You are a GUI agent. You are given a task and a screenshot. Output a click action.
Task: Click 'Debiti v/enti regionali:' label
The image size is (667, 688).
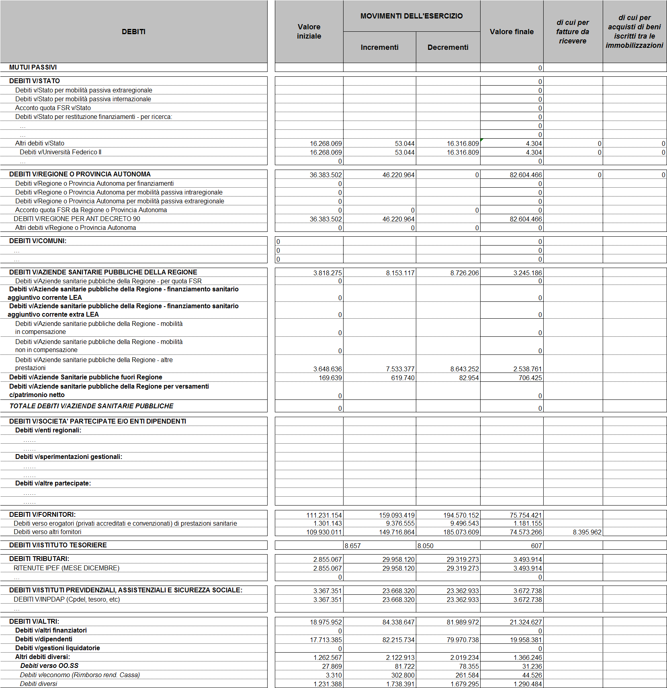coord(48,430)
